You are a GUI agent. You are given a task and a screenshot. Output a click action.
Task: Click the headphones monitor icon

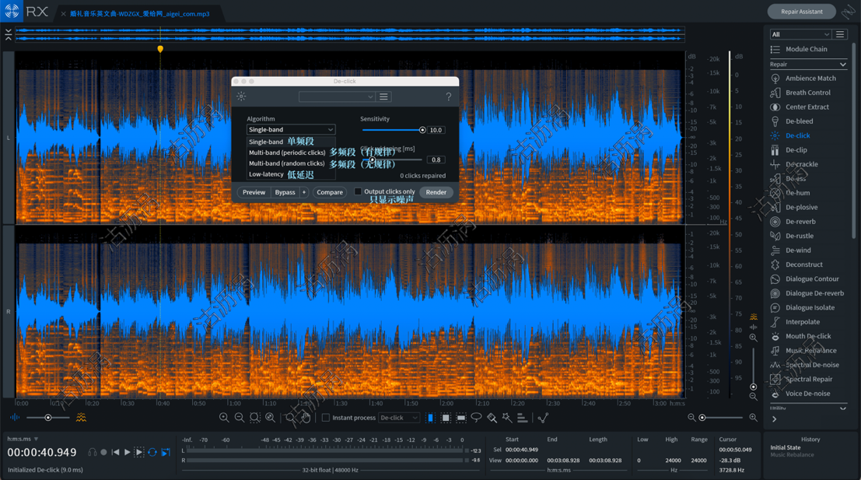(93, 452)
